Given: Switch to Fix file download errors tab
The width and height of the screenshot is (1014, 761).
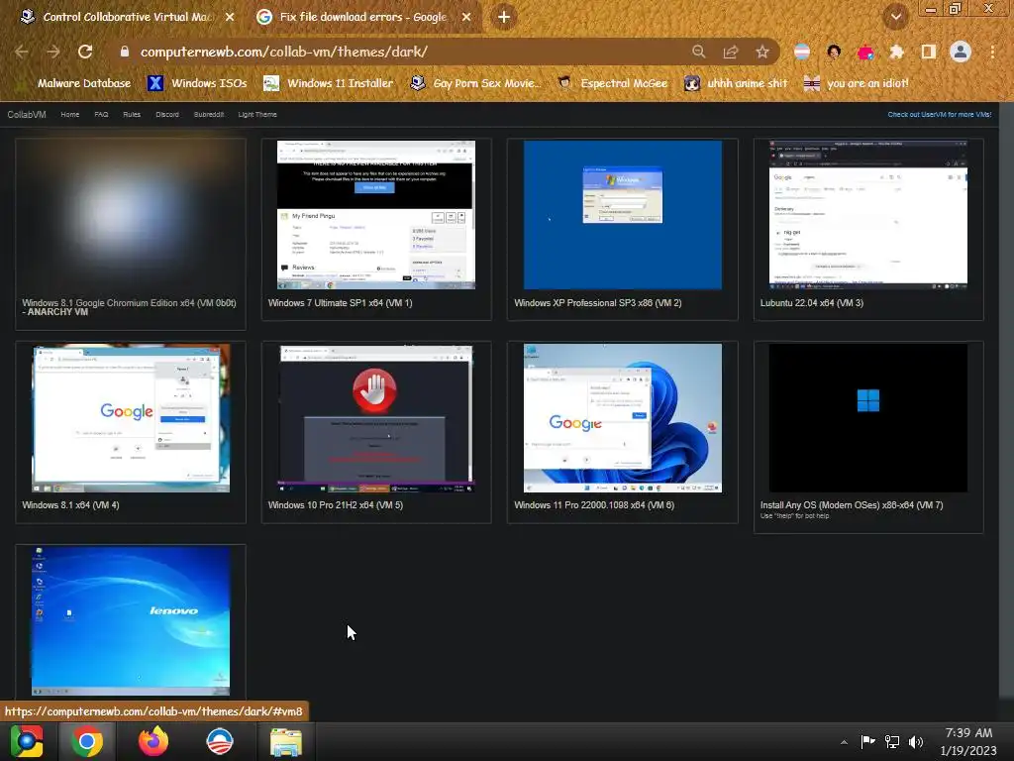Looking at the screenshot, I should click(x=362, y=17).
